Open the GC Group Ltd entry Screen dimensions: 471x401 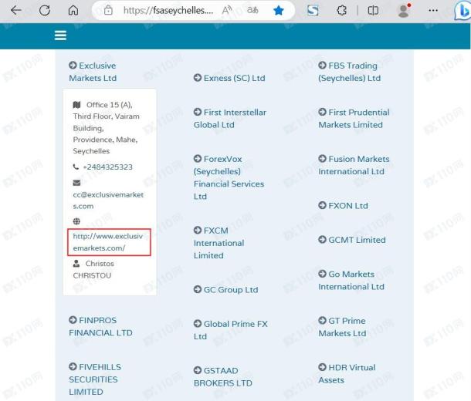226,290
